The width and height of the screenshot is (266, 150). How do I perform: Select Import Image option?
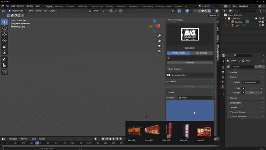coord(178,53)
